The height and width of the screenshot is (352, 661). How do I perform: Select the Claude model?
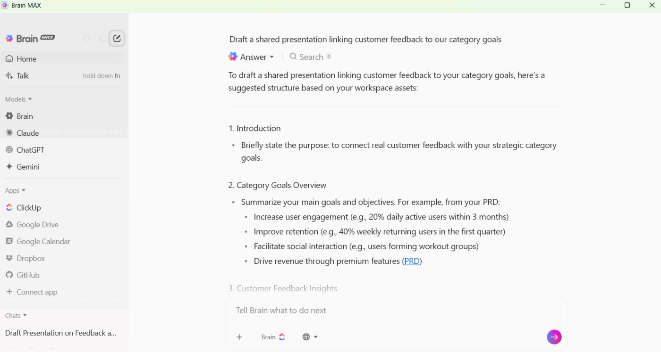pos(27,133)
